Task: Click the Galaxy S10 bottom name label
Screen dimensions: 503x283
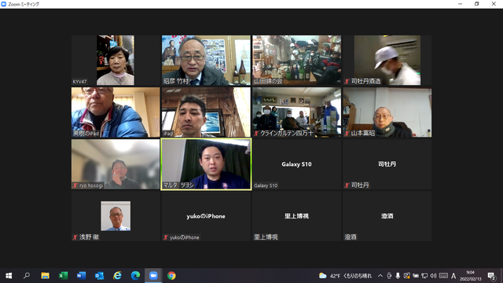Action: (x=266, y=186)
